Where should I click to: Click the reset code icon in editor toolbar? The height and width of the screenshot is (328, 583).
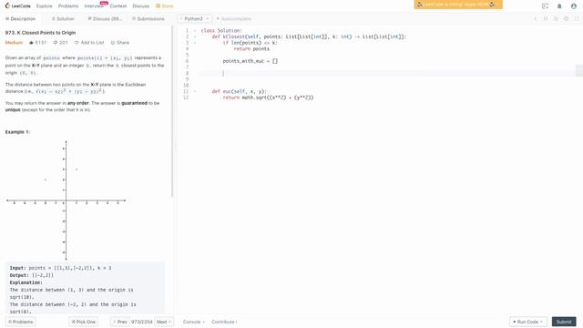coord(556,18)
